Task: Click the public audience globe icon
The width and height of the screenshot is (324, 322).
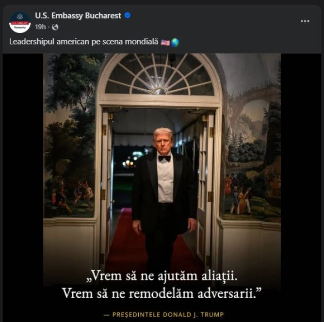Action: 55,27
